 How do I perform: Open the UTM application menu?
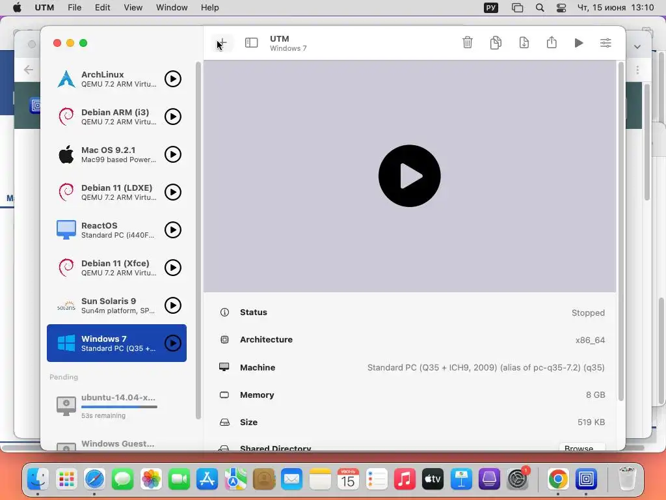[44, 8]
